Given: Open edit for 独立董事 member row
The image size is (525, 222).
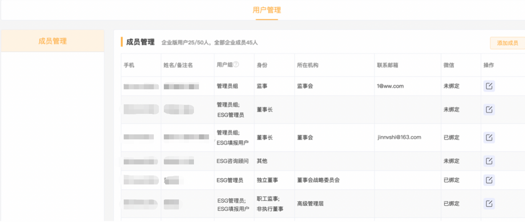Looking at the screenshot, I should (489, 180).
